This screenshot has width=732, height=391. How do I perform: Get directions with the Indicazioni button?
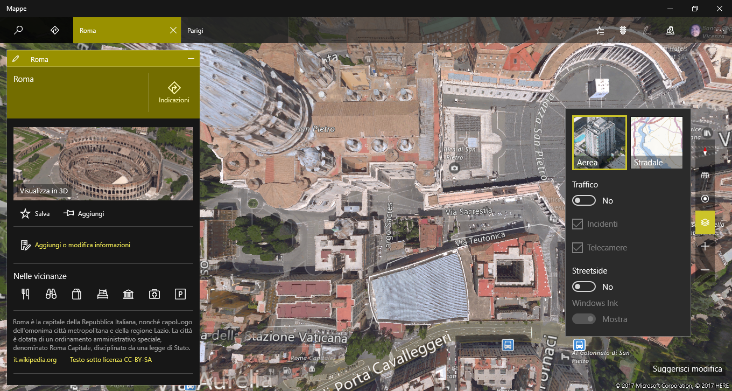[174, 93]
